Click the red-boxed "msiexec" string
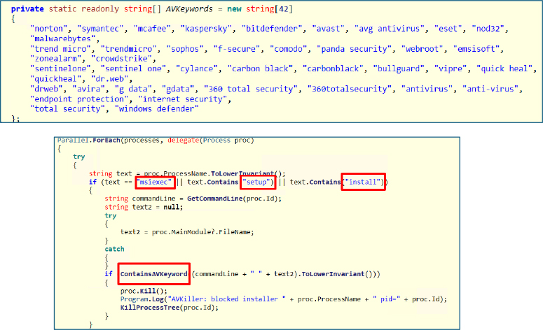The height and width of the screenshot is (330, 543). pos(156,182)
